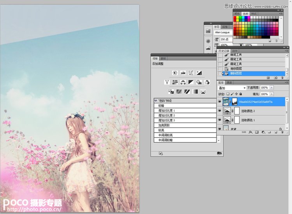The image size is (292, 214).
Task: Toggle lock transparent pixels
Action: coord(228,94)
